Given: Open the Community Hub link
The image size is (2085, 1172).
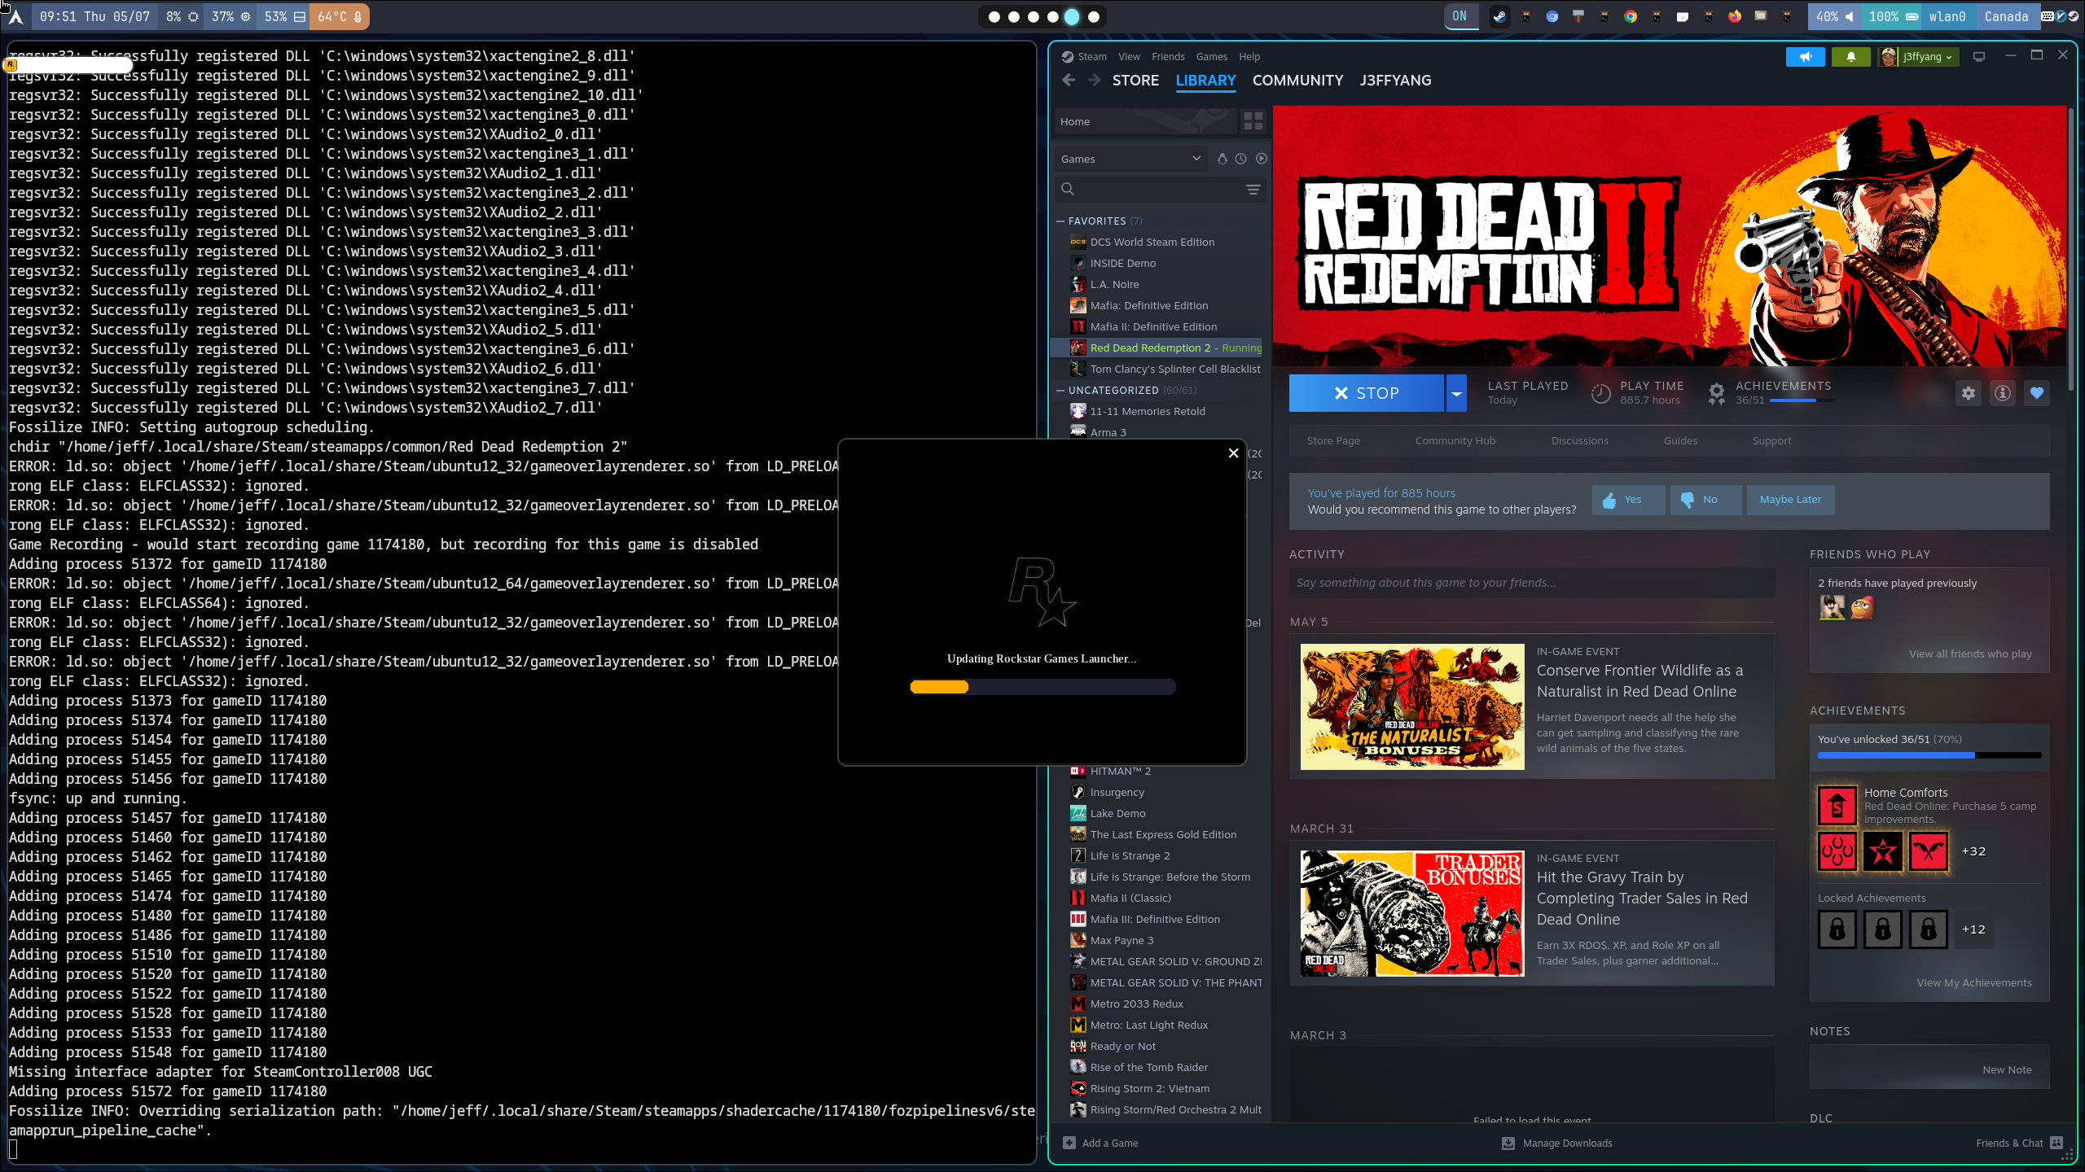Looking at the screenshot, I should 1455,440.
